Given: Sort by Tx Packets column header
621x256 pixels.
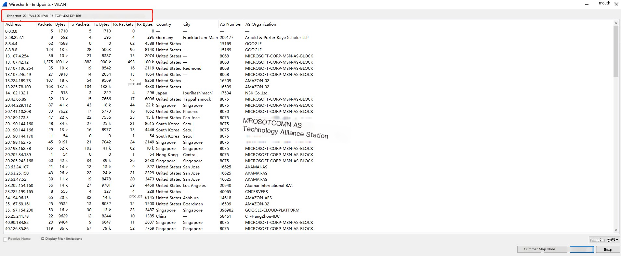Looking at the screenshot, I should (x=80, y=24).
